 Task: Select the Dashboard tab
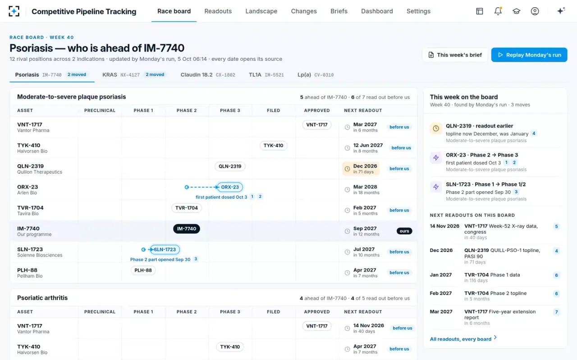[377, 11]
